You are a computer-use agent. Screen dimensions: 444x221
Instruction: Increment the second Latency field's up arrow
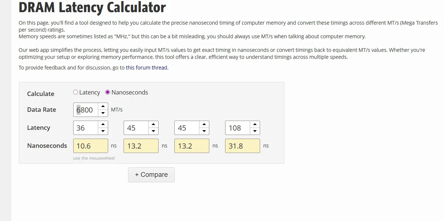pyautogui.click(x=154, y=125)
